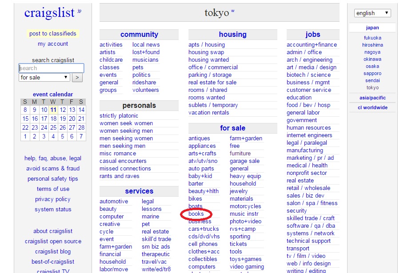Open the books for sale category
Viewport: 408px width, 273px height.
(x=196, y=214)
